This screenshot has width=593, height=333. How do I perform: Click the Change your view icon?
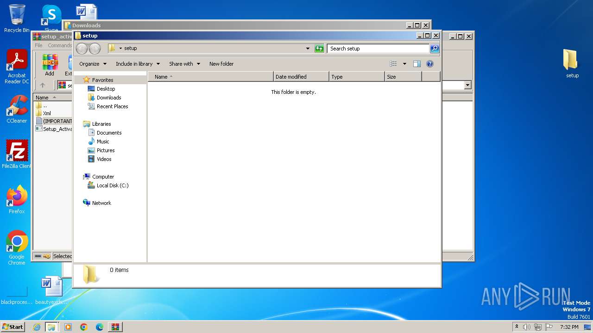393,64
